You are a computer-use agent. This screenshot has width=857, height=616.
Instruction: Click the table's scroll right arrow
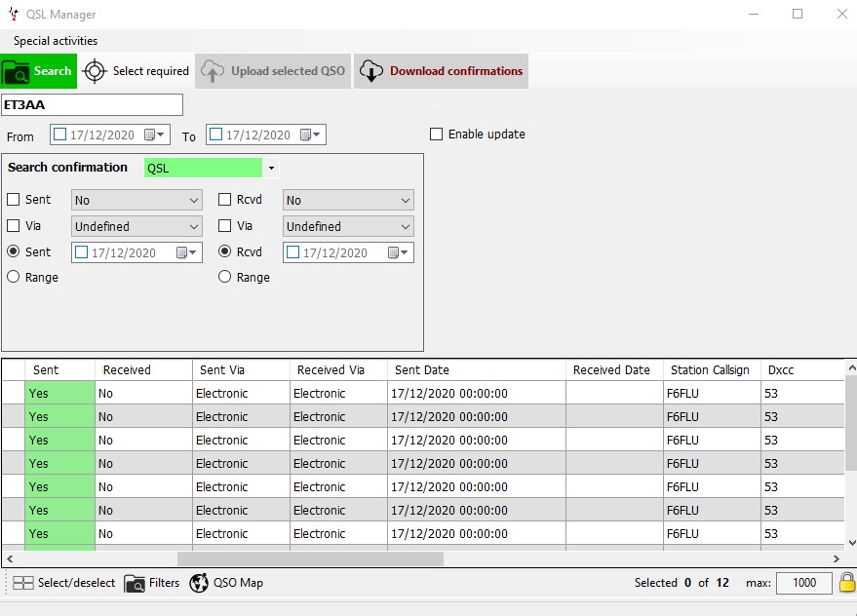click(837, 558)
